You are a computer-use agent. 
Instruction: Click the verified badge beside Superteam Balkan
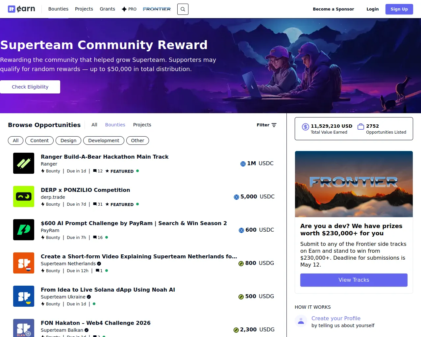87,330
